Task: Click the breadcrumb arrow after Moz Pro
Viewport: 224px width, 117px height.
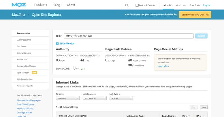Action: tap(28, 15)
